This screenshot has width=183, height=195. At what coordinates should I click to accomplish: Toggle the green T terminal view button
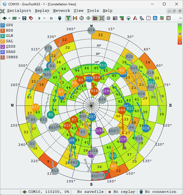(x=68, y=18)
